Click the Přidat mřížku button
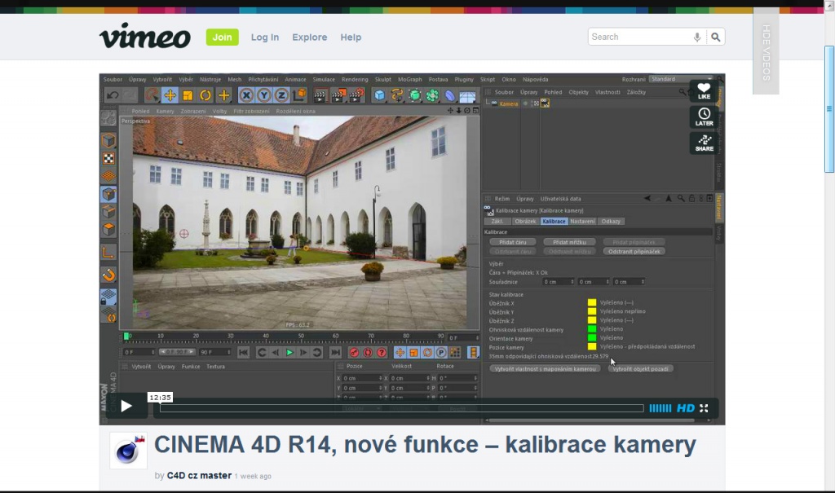The width and height of the screenshot is (835, 493). [569, 242]
